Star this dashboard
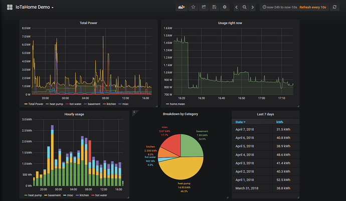This screenshot has height=201, width=346. pos(193,7)
